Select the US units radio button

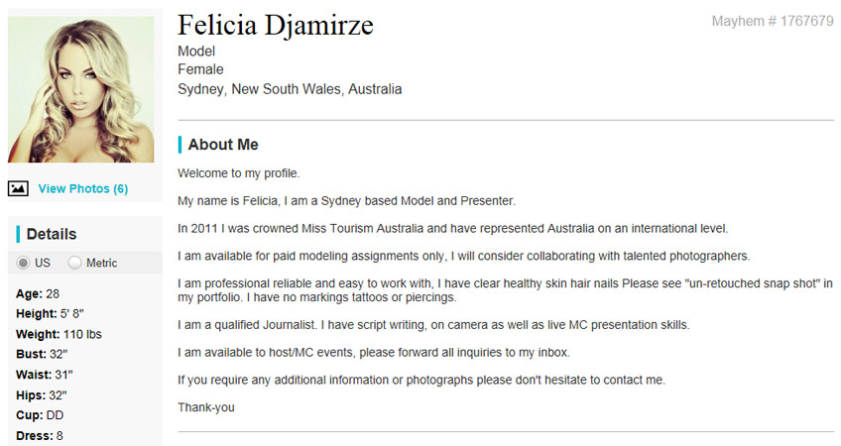24,263
